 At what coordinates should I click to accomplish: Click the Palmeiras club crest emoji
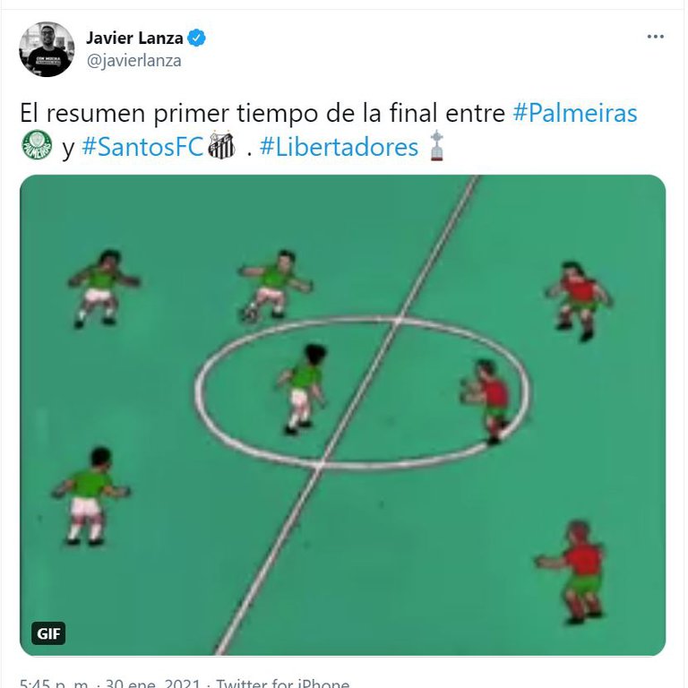pyautogui.click(x=37, y=145)
